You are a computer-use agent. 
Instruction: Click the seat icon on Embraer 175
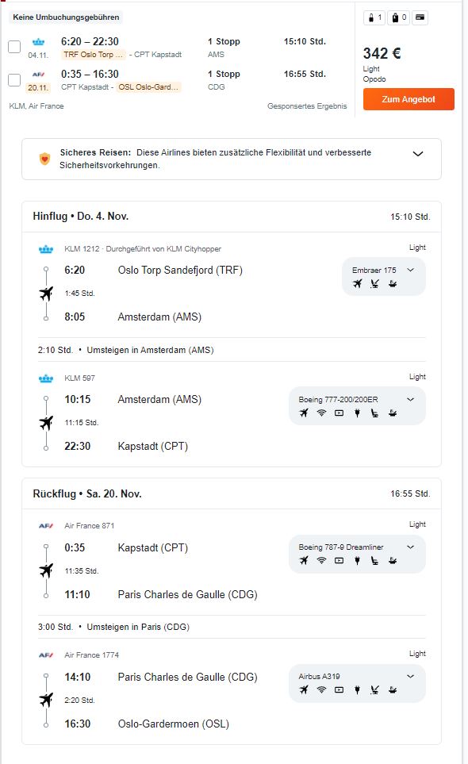click(x=374, y=283)
